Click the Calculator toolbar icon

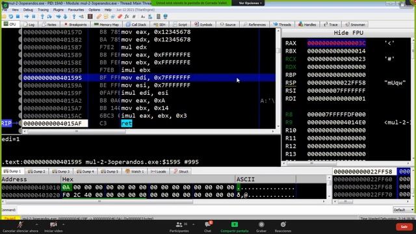[x=159, y=16]
